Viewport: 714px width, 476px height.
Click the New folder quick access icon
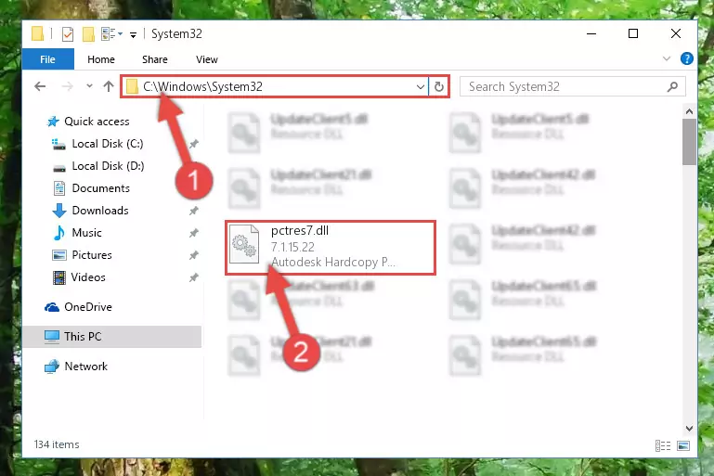(x=88, y=34)
